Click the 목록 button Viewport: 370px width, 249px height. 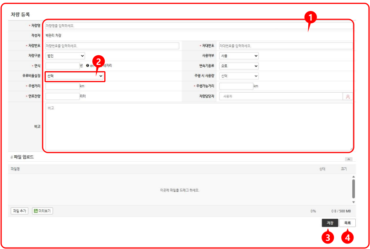point(347,223)
